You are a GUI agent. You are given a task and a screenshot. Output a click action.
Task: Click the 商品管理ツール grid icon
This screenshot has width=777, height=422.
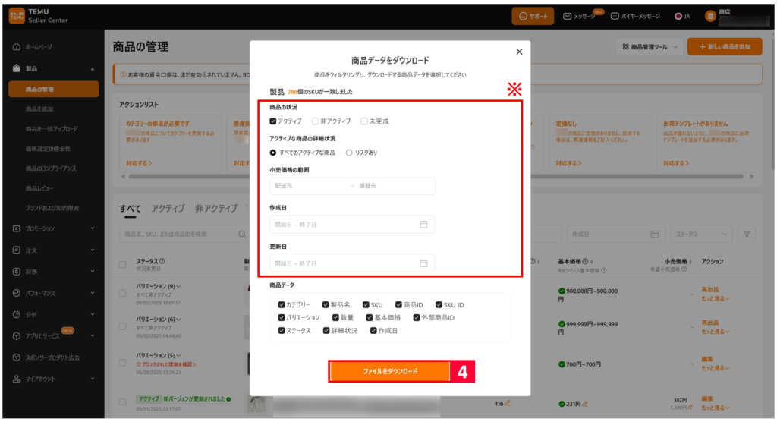click(x=626, y=46)
